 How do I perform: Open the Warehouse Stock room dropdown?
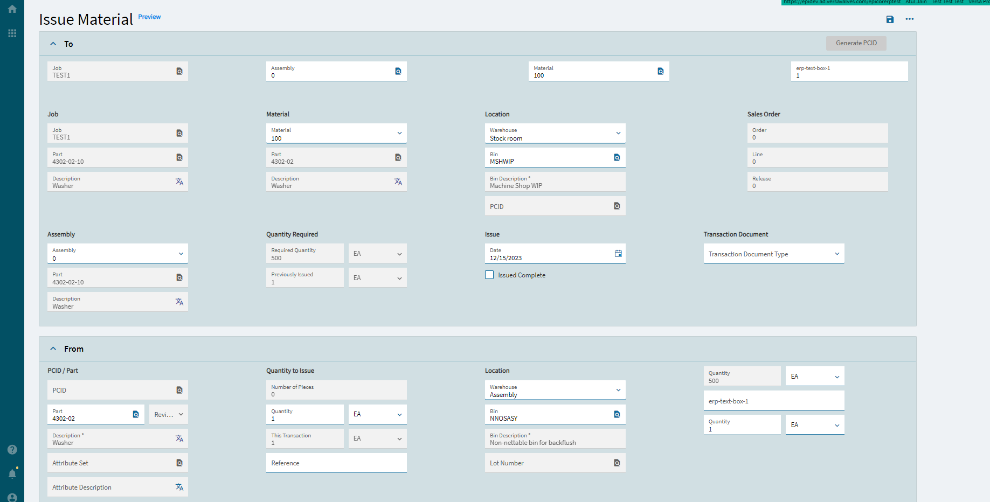click(618, 133)
